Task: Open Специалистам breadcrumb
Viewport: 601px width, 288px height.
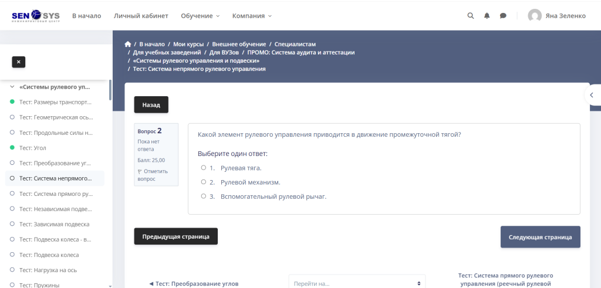Action: pyautogui.click(x=295, y=44)
